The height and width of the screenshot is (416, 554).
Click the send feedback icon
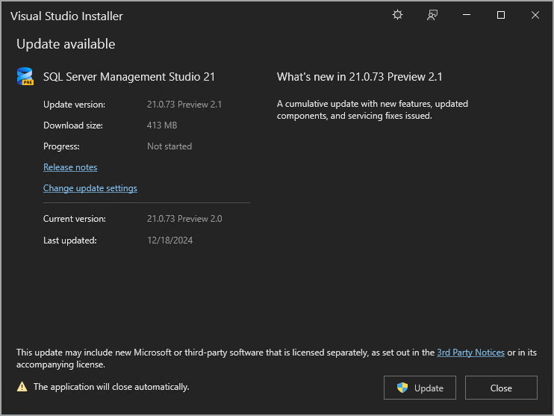(x=432, y=15)
